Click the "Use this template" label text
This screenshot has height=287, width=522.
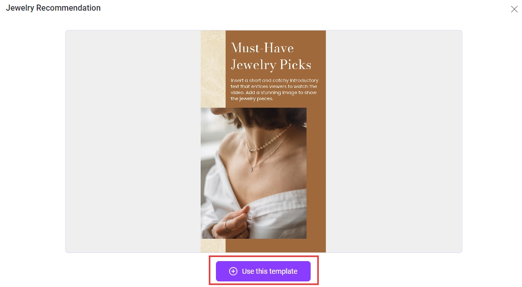coord(269,271)
